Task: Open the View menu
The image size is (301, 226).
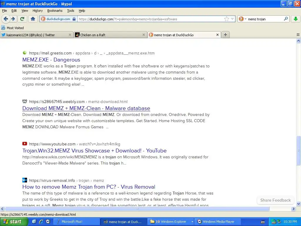Action: (25, 11)
